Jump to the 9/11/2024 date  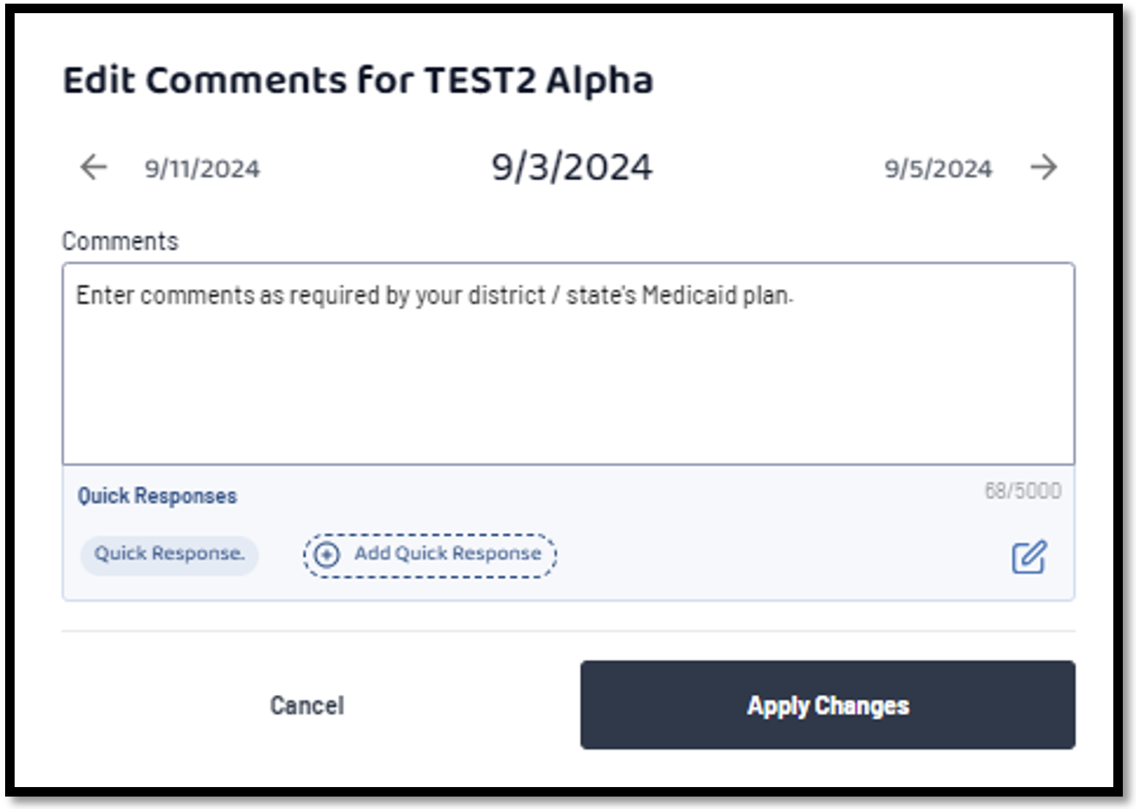tap(202, 169)
